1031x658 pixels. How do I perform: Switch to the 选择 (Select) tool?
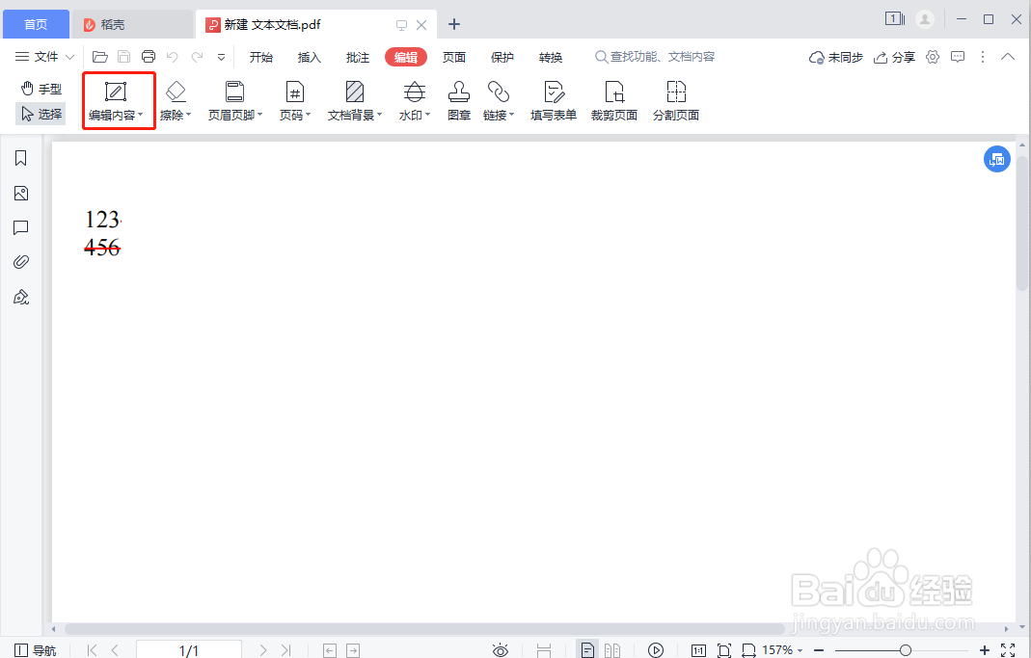[x=41, y=114]
